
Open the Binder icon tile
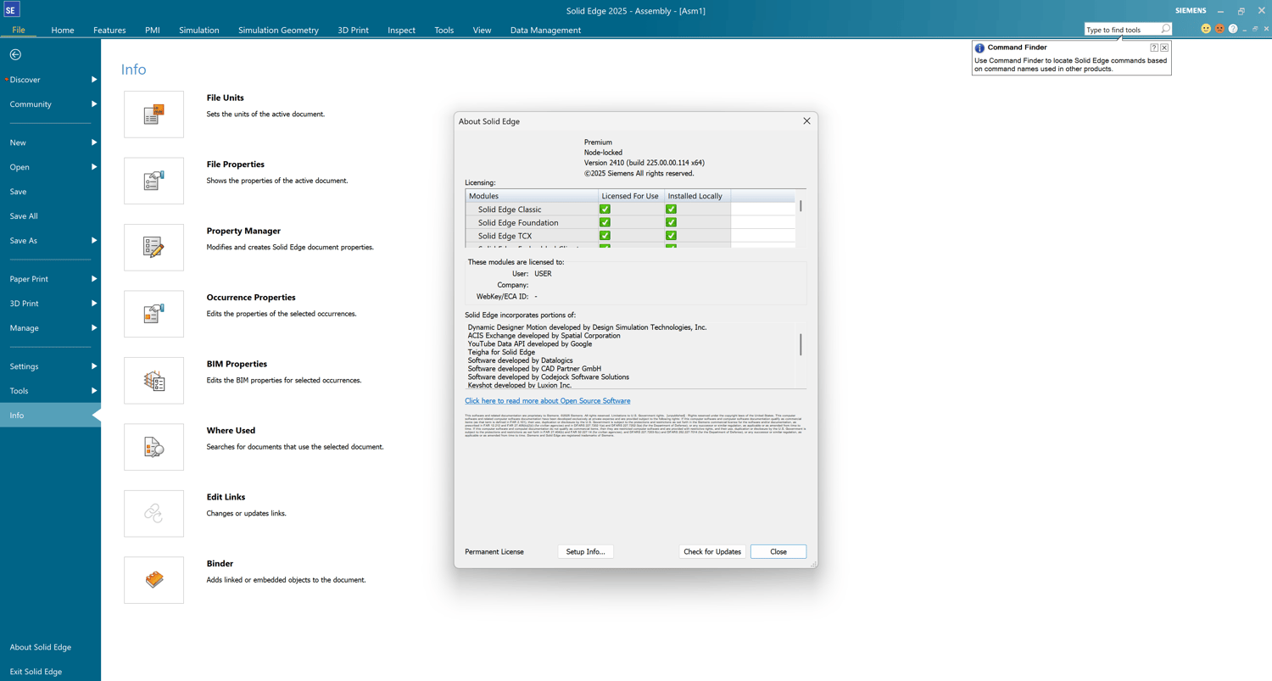tap(153, 580)
